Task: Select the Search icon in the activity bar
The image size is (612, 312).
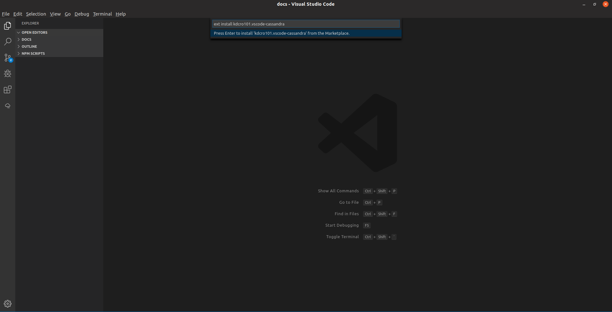Action: tap(7, 42)
